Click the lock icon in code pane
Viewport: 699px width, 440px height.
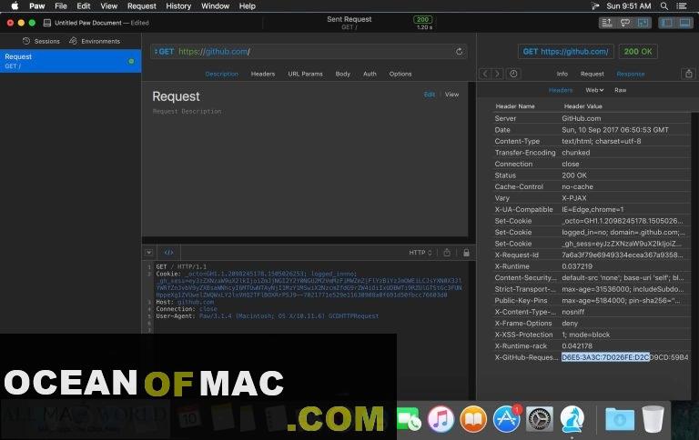tap(466, 253)
